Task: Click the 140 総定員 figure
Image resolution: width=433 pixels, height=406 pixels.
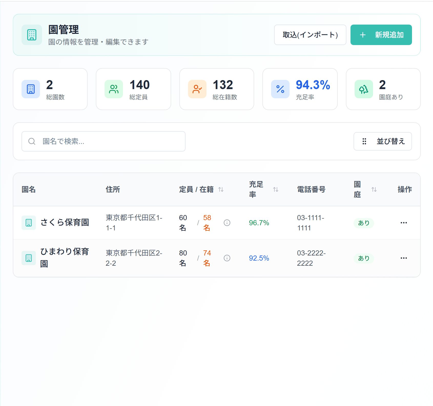Action: pyautogui.click(x=140, y=85)
